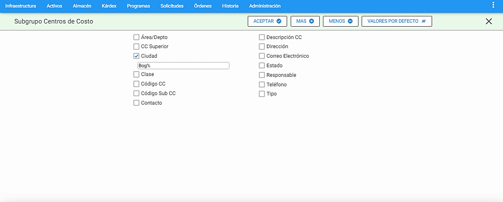Enable the Clase checkbox
Viewport: 503px width, 202px height.
(x=137, y=75)
